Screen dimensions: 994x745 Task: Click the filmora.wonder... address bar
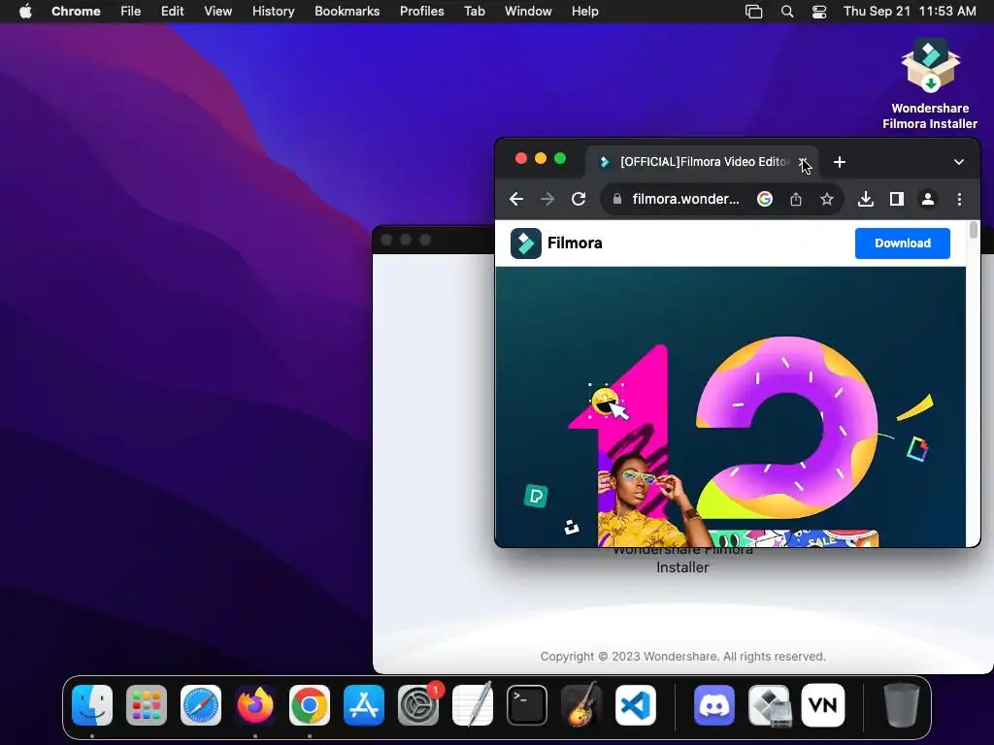click(686, 199)
